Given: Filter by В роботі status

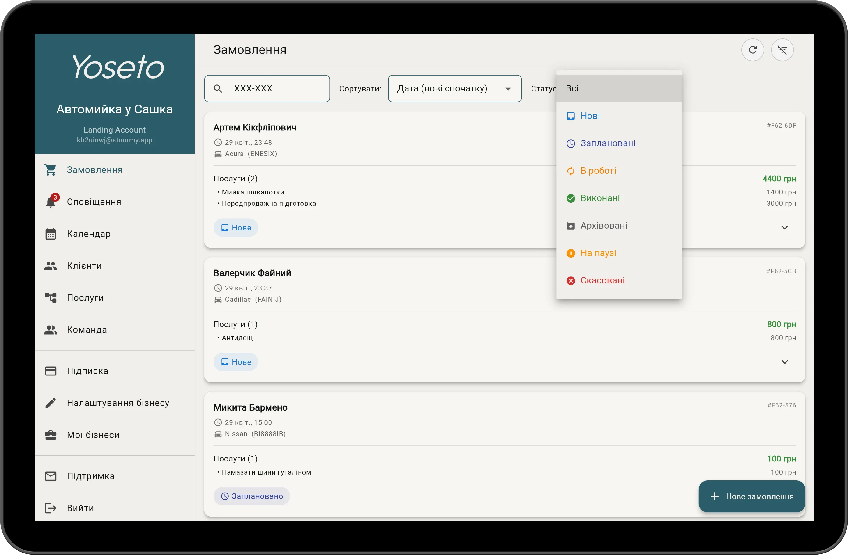Looking at the screenshot, I should point(619,171).
